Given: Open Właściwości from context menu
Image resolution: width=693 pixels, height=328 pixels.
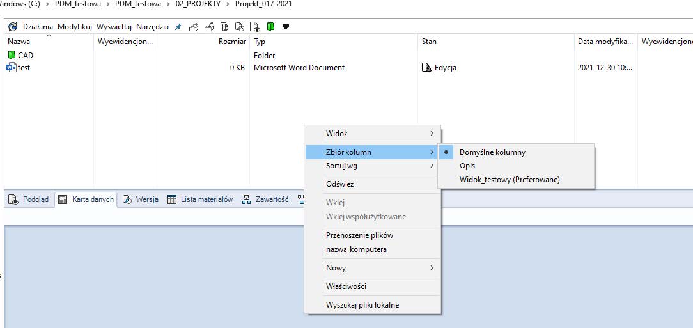Looking at the screenshot, I should click(x=373, y=286).
